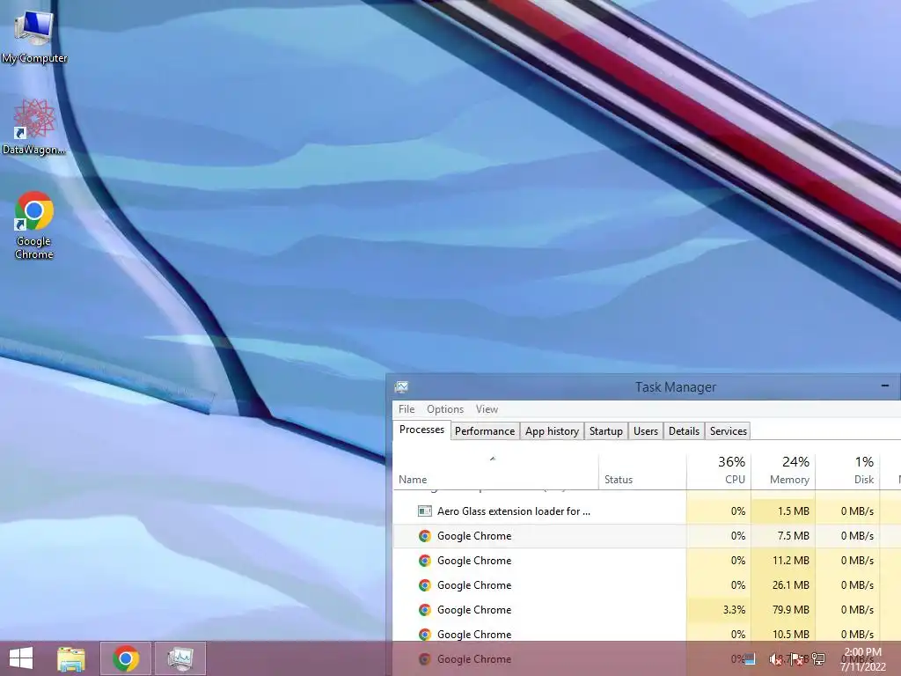Image resolution: width=901 pixels, height=676 pixels.
Task: Click the Task Manager title bar icon
Action: pos(401,387)
